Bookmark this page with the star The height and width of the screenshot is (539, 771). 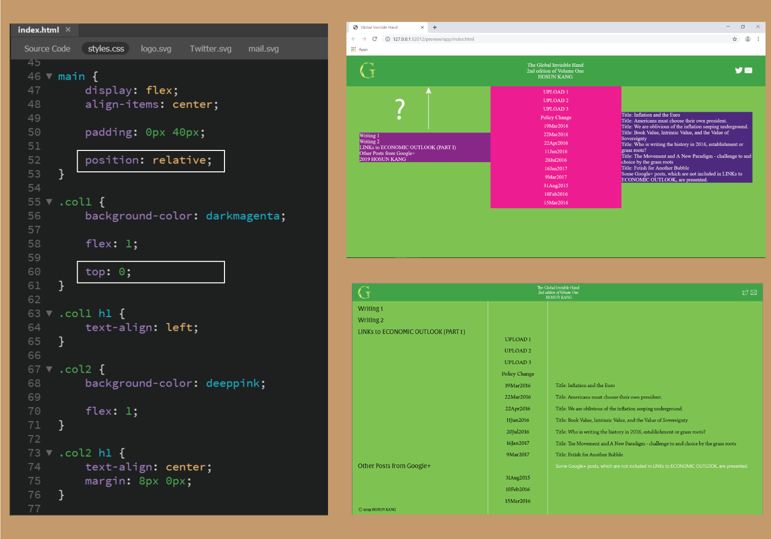pos(735,39)
